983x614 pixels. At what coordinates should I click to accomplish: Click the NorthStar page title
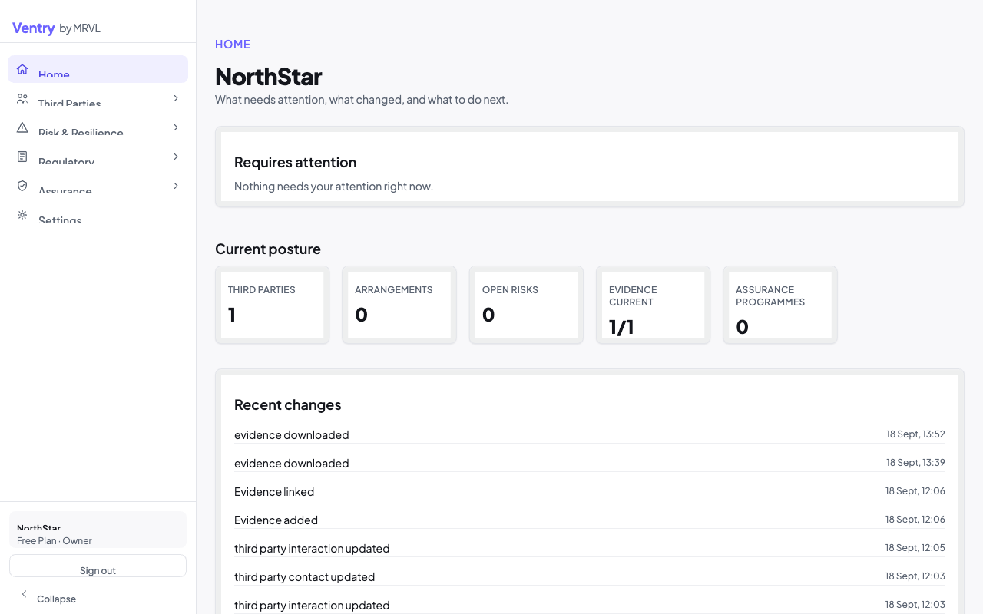tap(268, 76)
